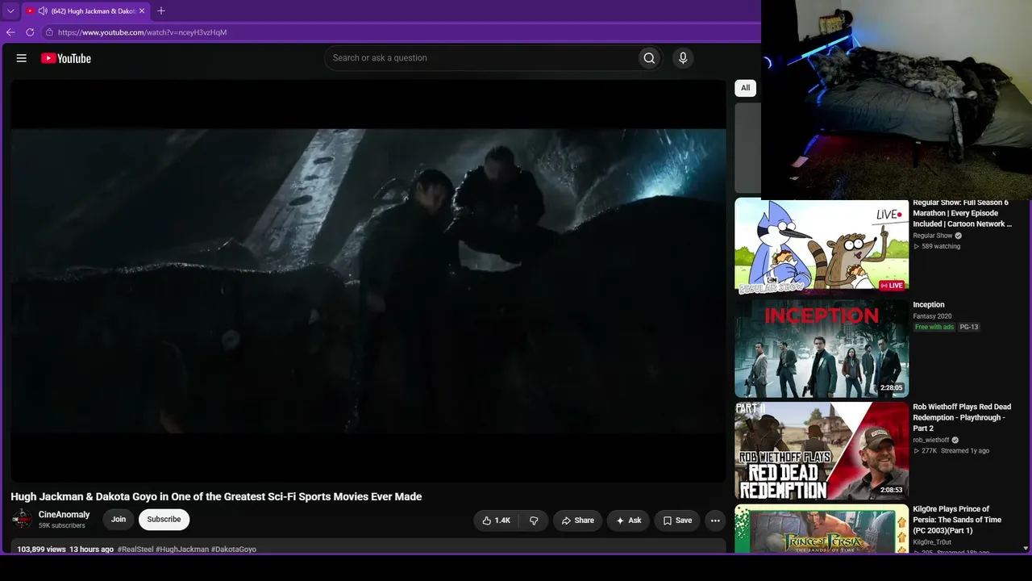Click the 'Streamed 1y ago' text
The image size is (1032, 581).
click(x=965, y=451)
